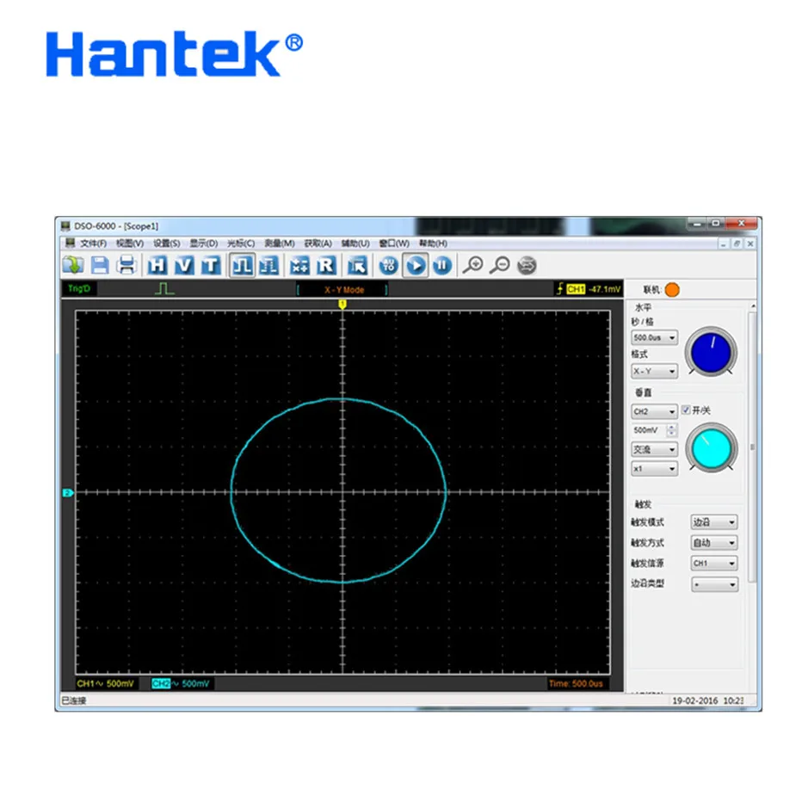The height and width of the screenshot is (808, 808).
Task: Click the grey round icon after zoom out
Action: (527, 265)
